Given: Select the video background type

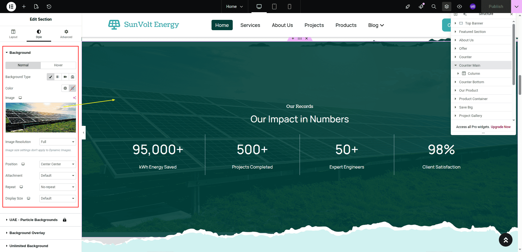Looking at the screenshot, I should tap(65, 77).
